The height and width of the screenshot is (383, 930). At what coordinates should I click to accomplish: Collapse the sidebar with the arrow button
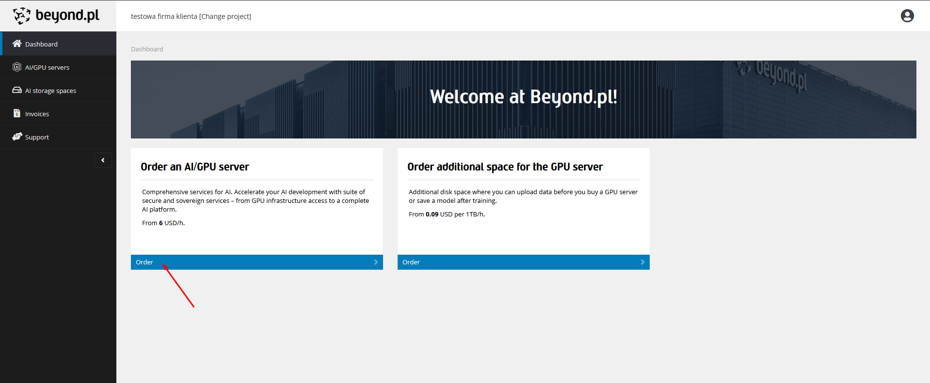coord(103,160)
